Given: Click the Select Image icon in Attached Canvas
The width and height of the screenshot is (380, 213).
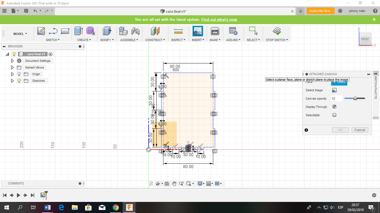Looking at the screenshot, I should pos(334,90).
